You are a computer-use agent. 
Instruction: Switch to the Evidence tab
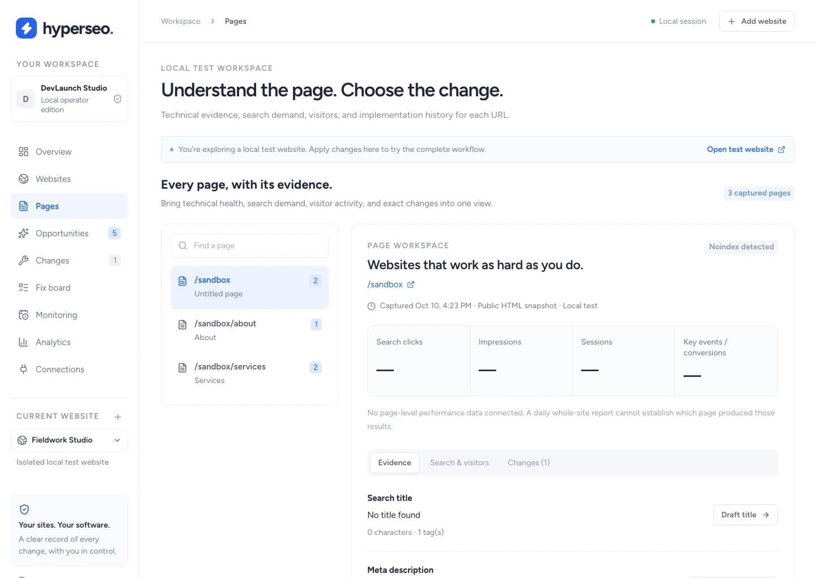click(394, 462)
